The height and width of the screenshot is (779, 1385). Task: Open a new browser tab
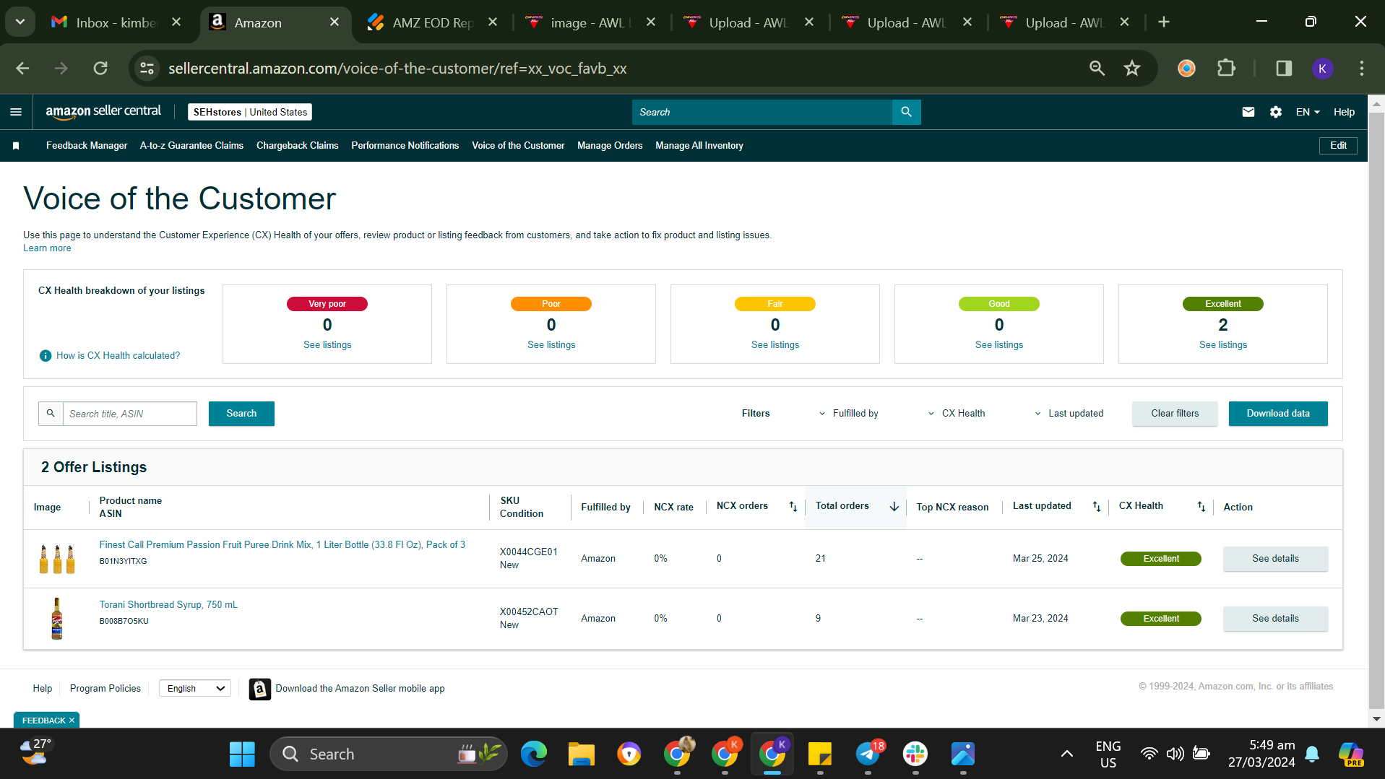point(1164,22)
